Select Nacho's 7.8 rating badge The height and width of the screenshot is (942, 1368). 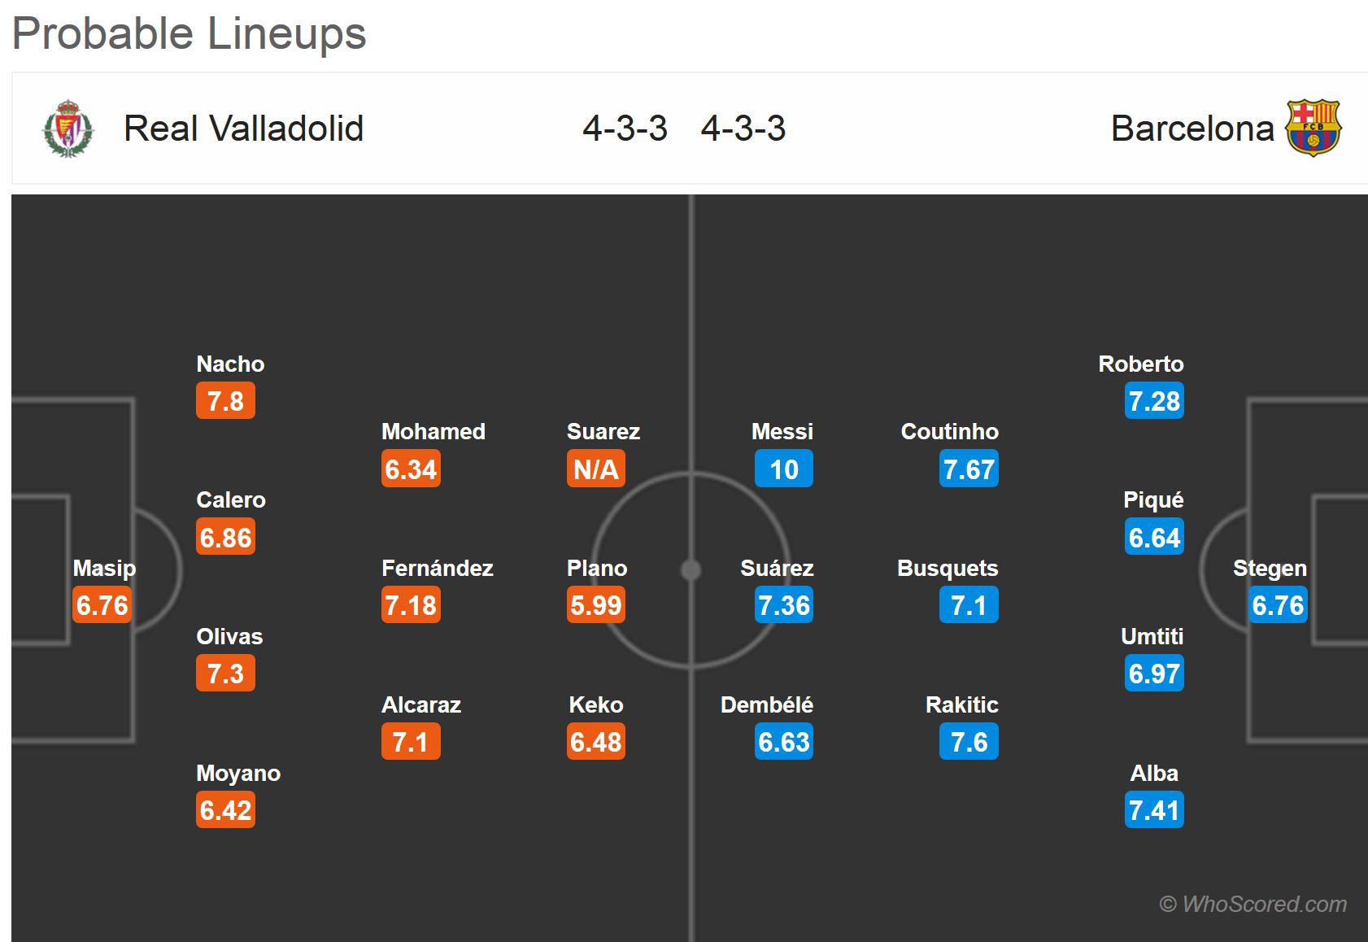click(x=225, y=401)
